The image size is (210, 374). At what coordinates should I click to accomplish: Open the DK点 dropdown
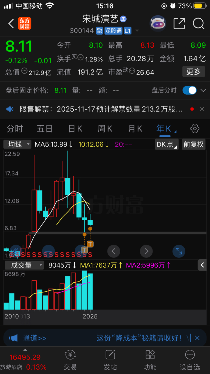pos(167,144)
